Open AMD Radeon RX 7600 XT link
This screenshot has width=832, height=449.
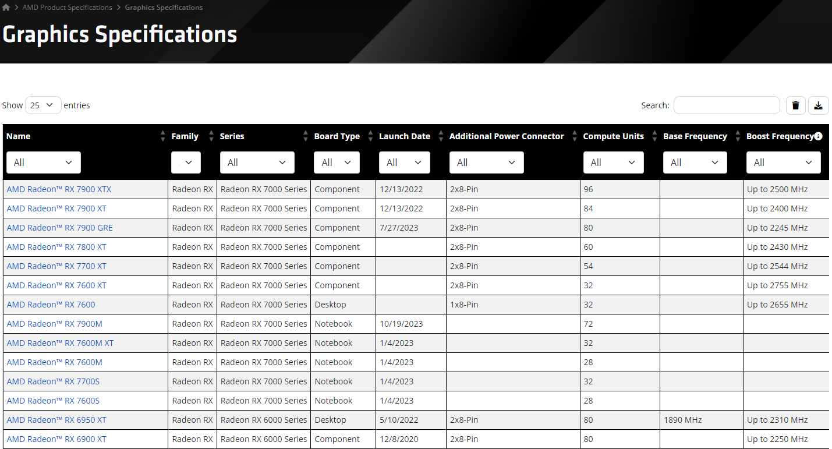56,285
